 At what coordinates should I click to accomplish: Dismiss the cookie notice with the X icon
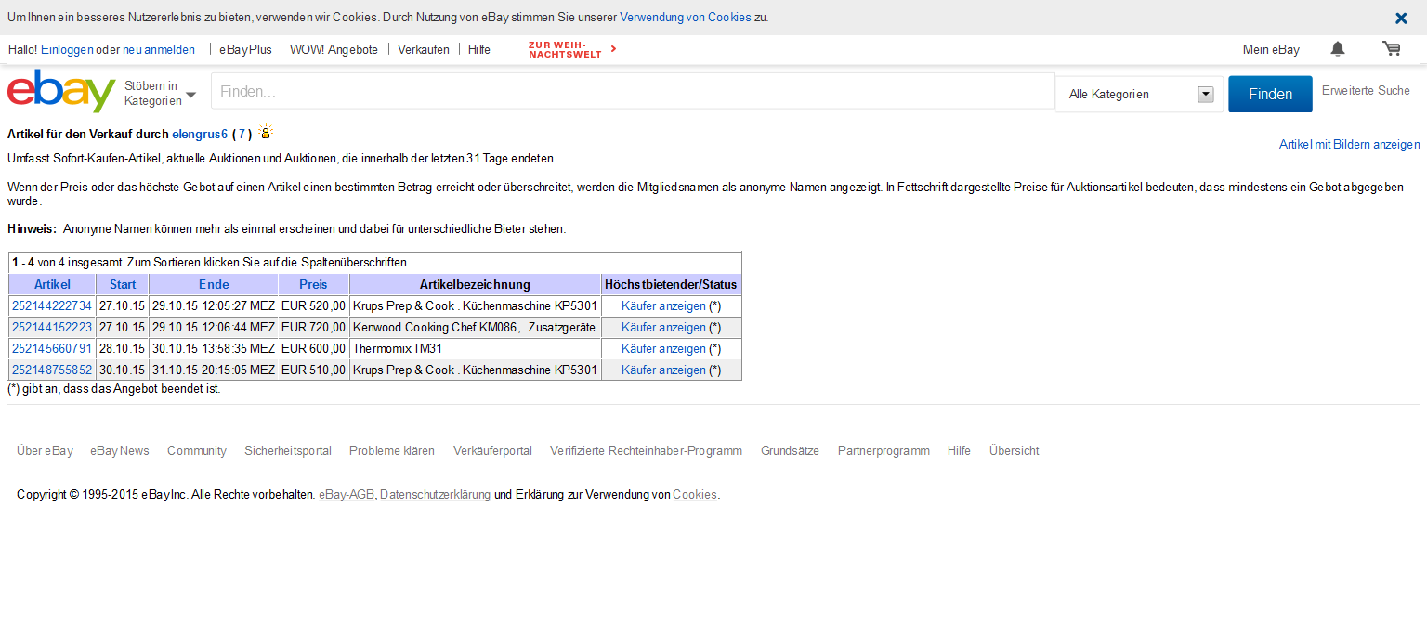pyautogui.click(x=1401, y=18)
